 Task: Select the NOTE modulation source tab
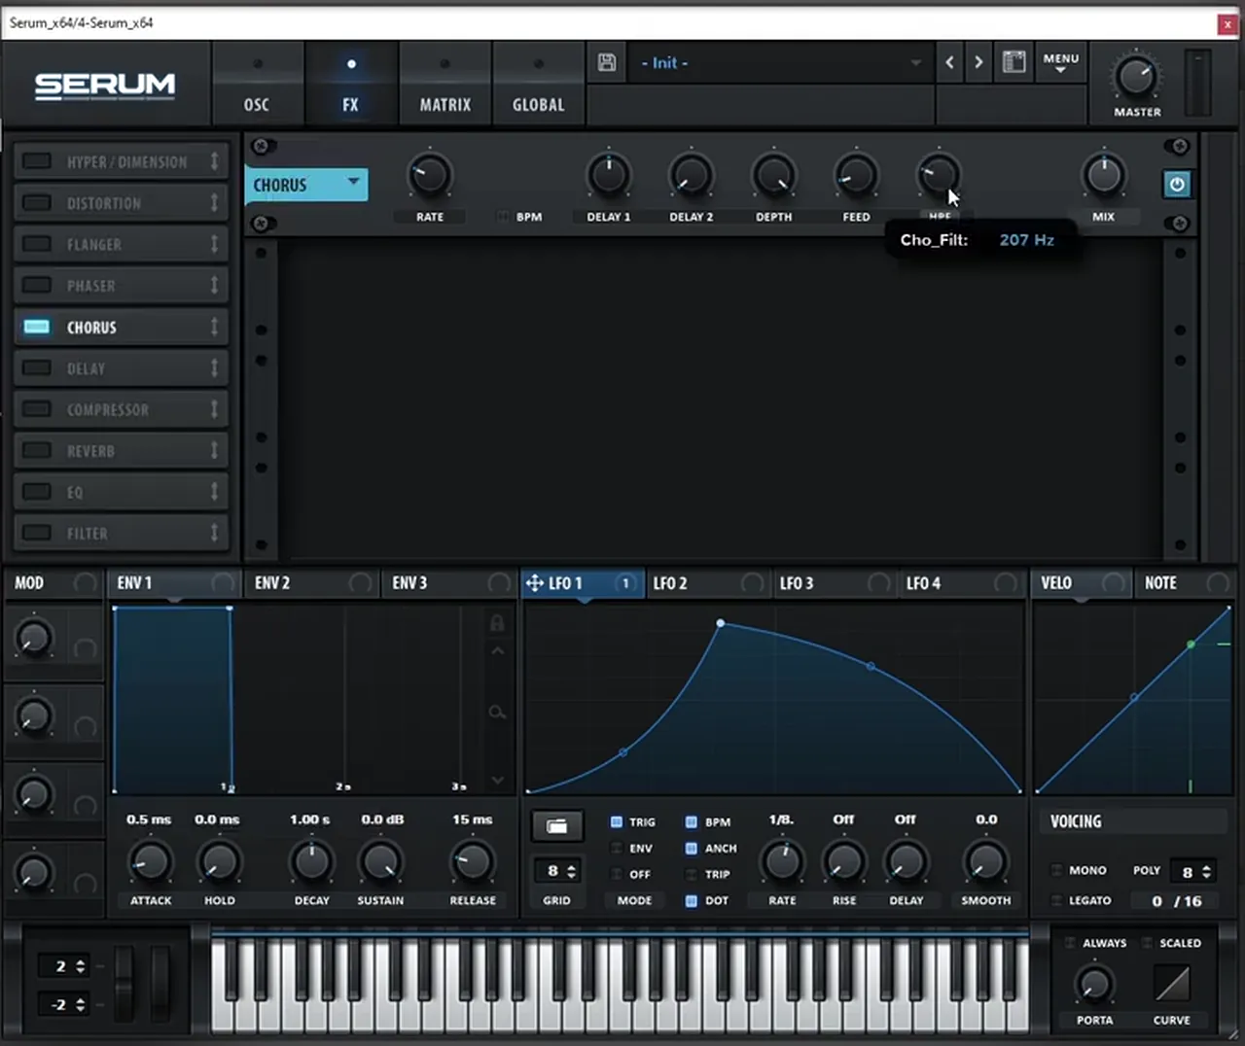(x=1185, y=583)
